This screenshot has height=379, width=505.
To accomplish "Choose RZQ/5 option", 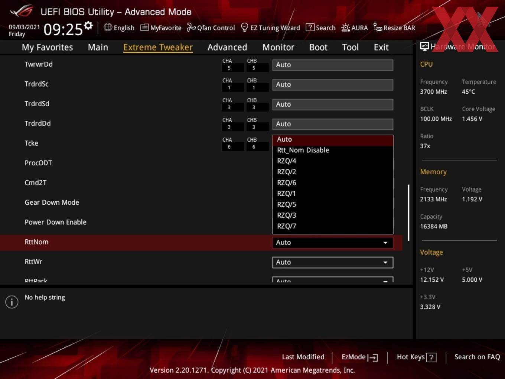I will pyautogui.click(x=333, y=204).
